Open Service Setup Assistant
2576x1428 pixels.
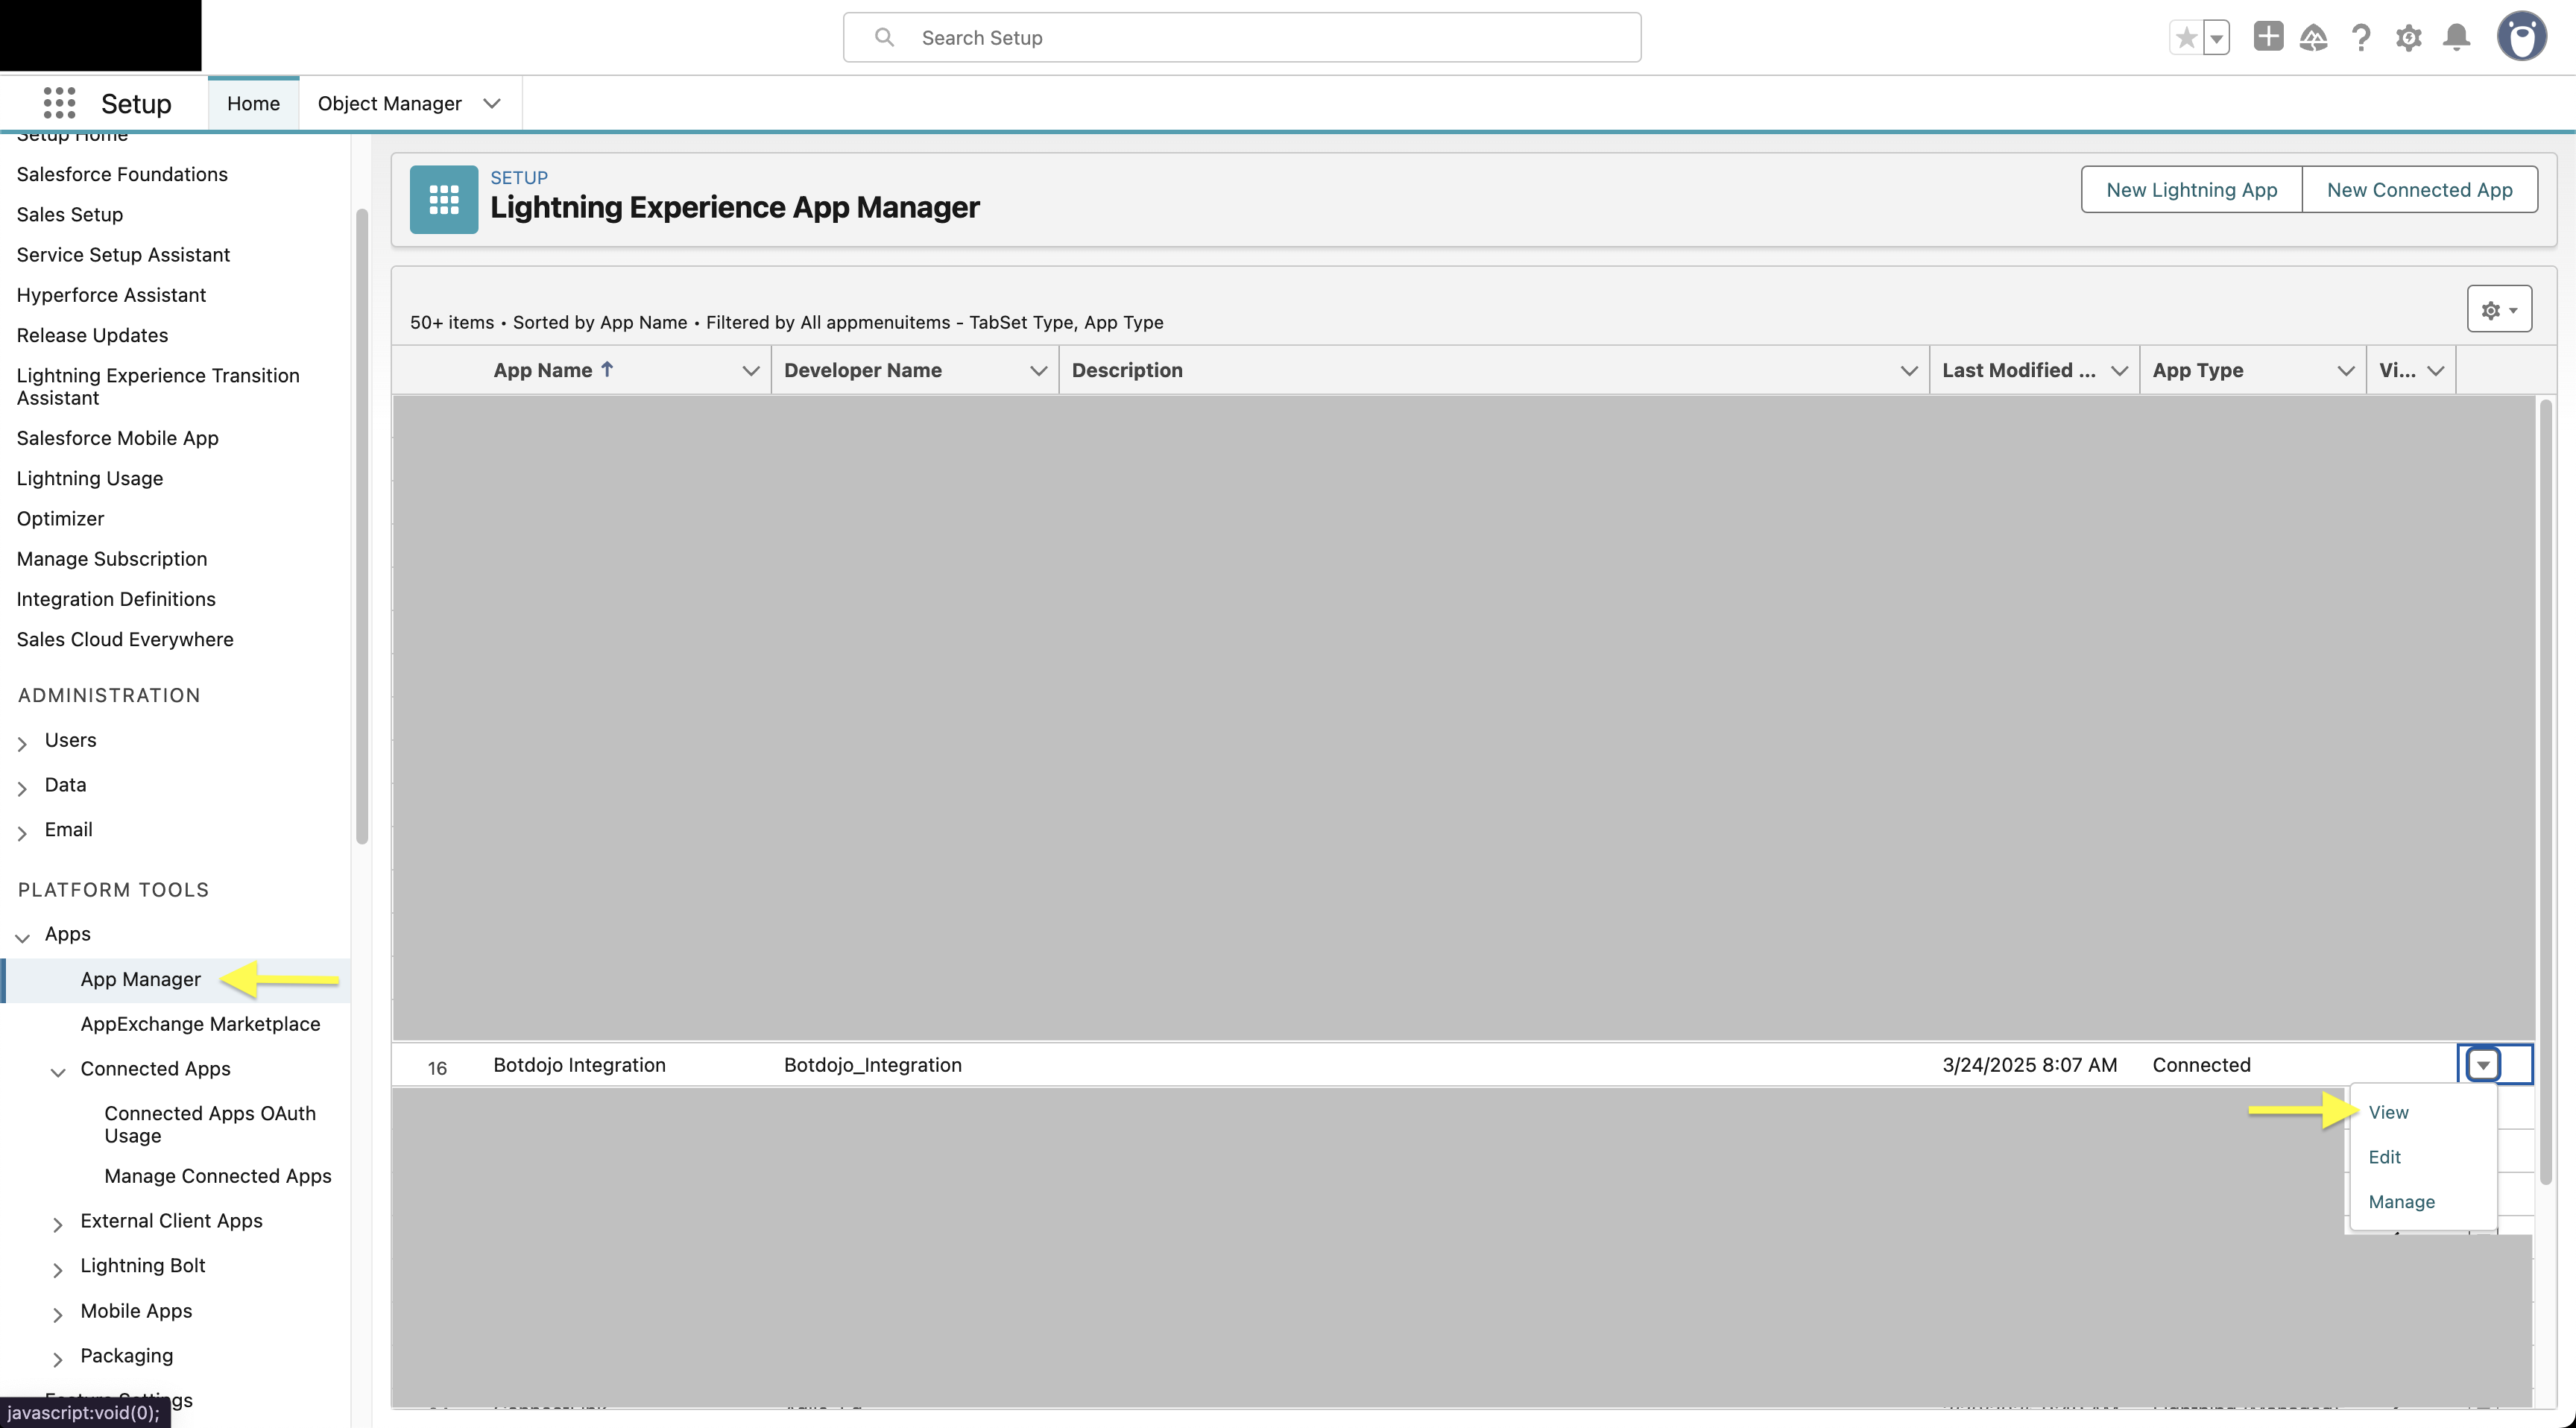click(123, 254)
